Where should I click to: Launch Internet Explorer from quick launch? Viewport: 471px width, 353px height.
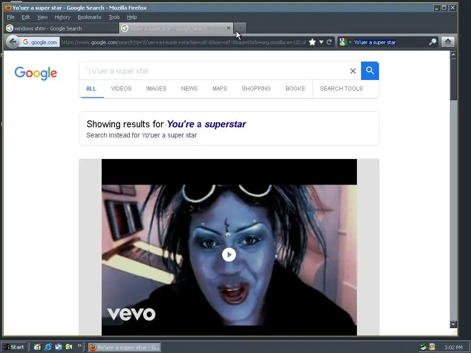point(48,347)
